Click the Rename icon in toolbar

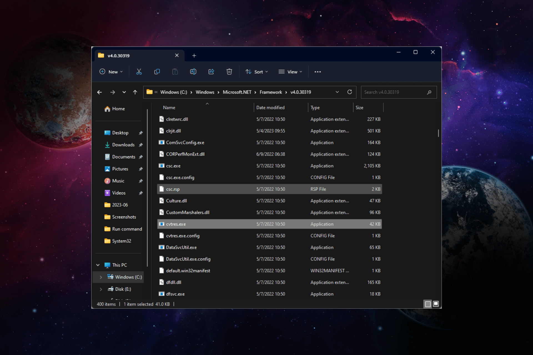[193, 72]
